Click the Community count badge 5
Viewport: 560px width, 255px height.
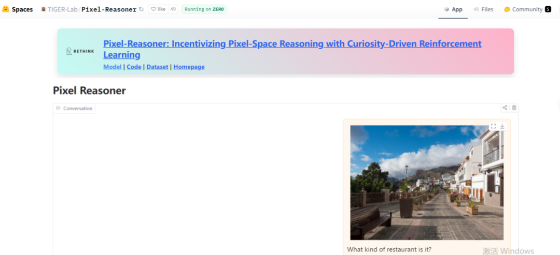coord(548,10)
